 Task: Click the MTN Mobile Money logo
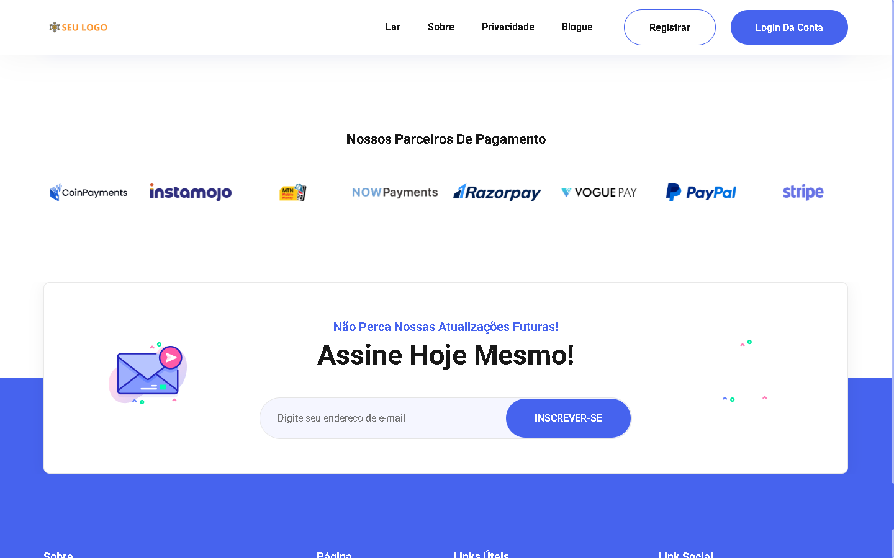pos(293,192)
